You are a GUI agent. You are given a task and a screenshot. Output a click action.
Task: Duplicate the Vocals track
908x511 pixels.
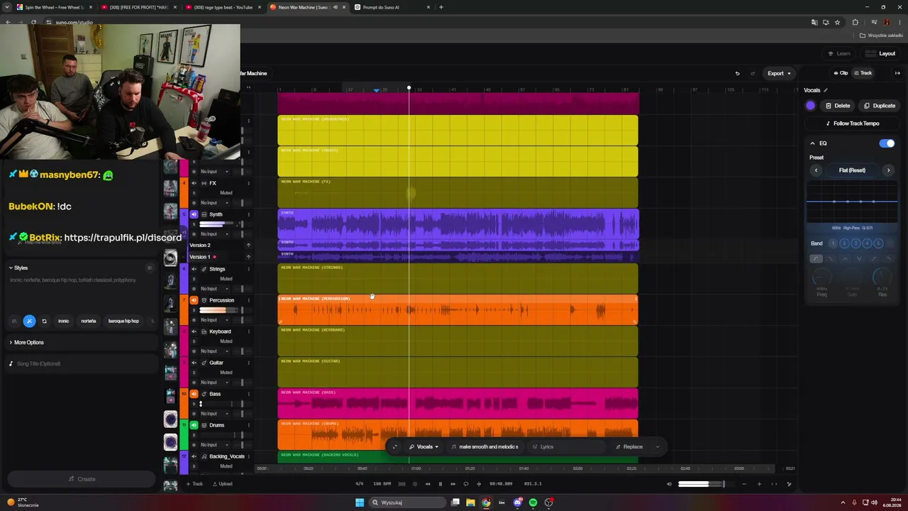[x=880, y=106]
